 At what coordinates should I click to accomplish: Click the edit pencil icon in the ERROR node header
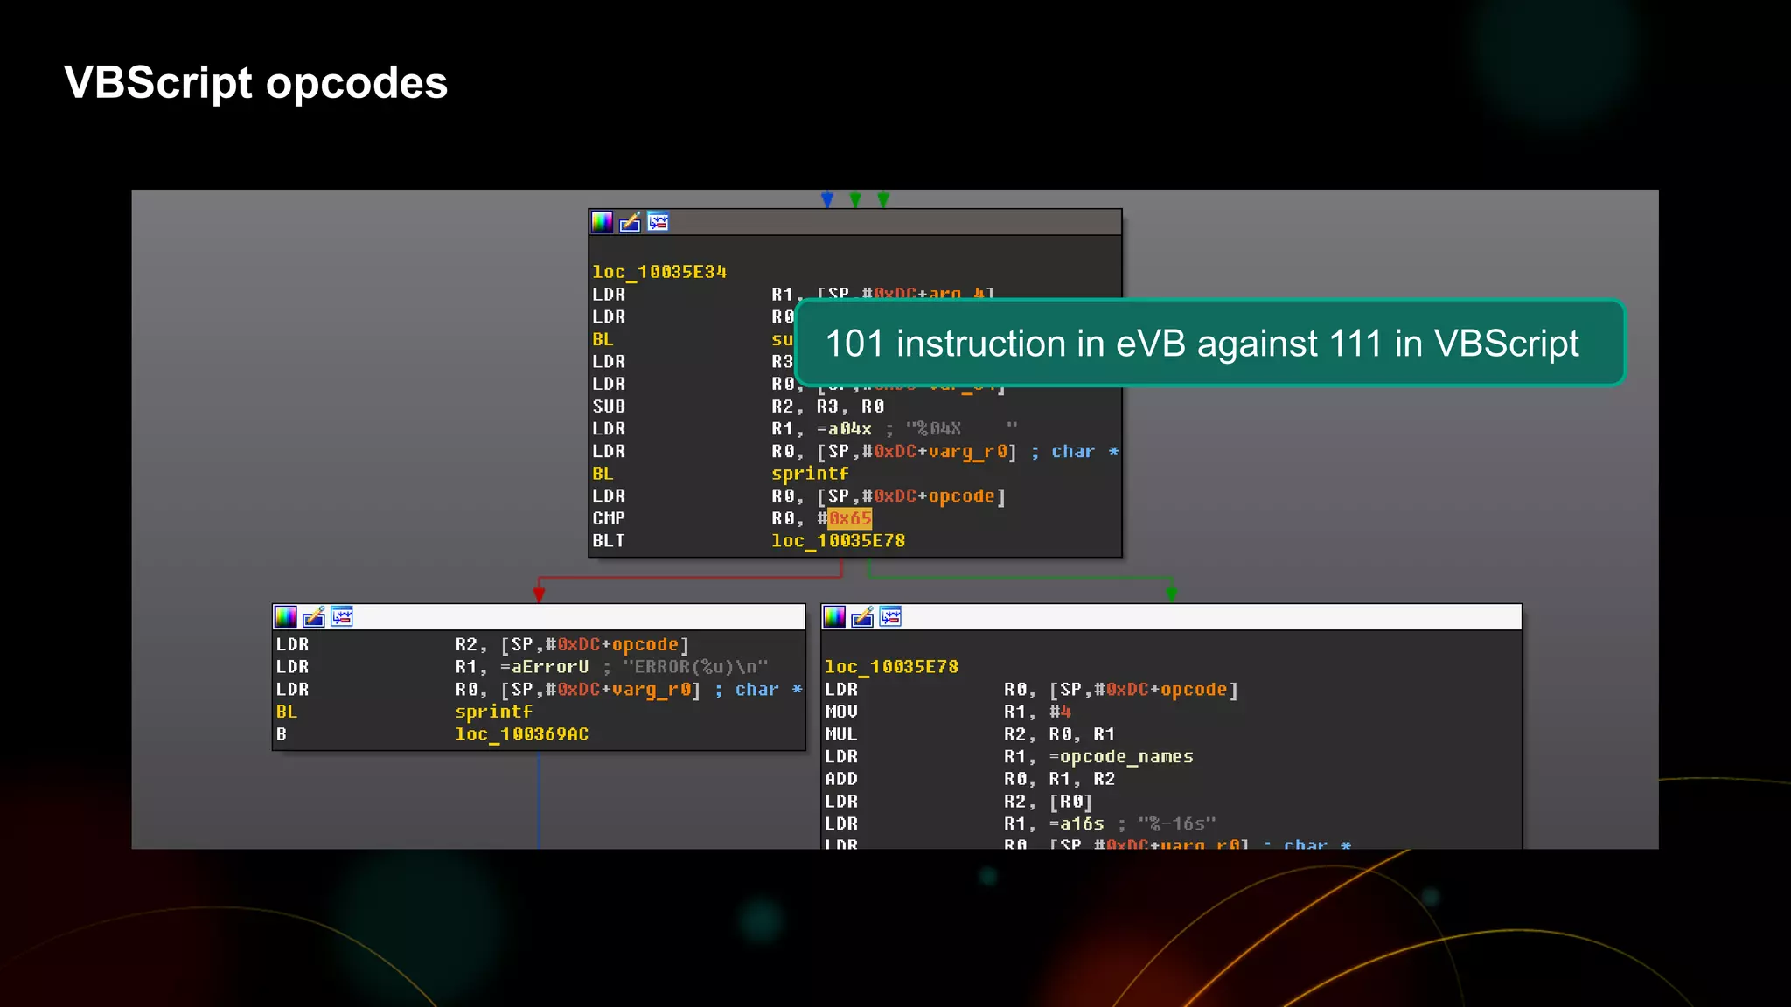click(313, 617)
